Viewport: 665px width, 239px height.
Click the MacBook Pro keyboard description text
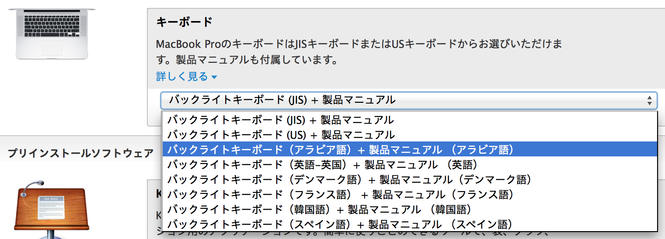(x=359, y=51)
